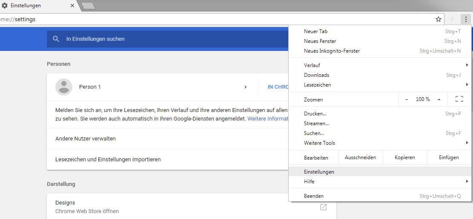The image size is (473, 219).
Task: Expand the Hilfe submenu
Action: [x=467, y=181]
